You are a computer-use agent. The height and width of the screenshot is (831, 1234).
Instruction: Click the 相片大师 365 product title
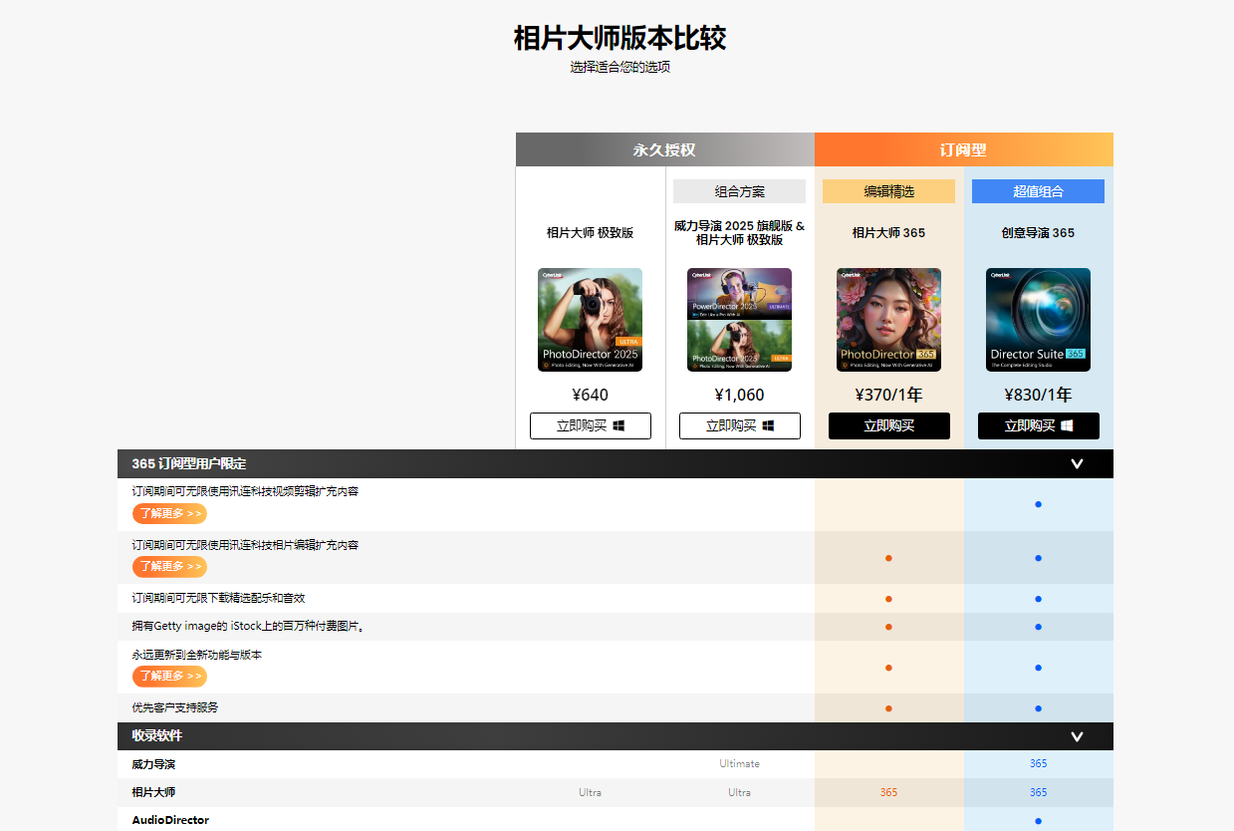click(x=889, y=233)
